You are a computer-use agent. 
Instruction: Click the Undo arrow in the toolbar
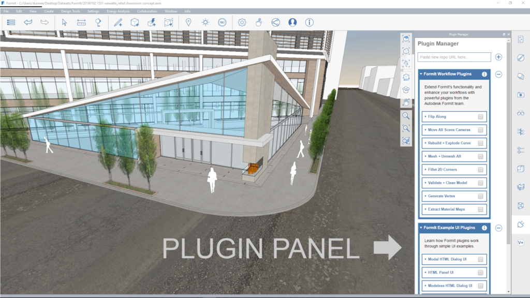(x=28, y=22)
